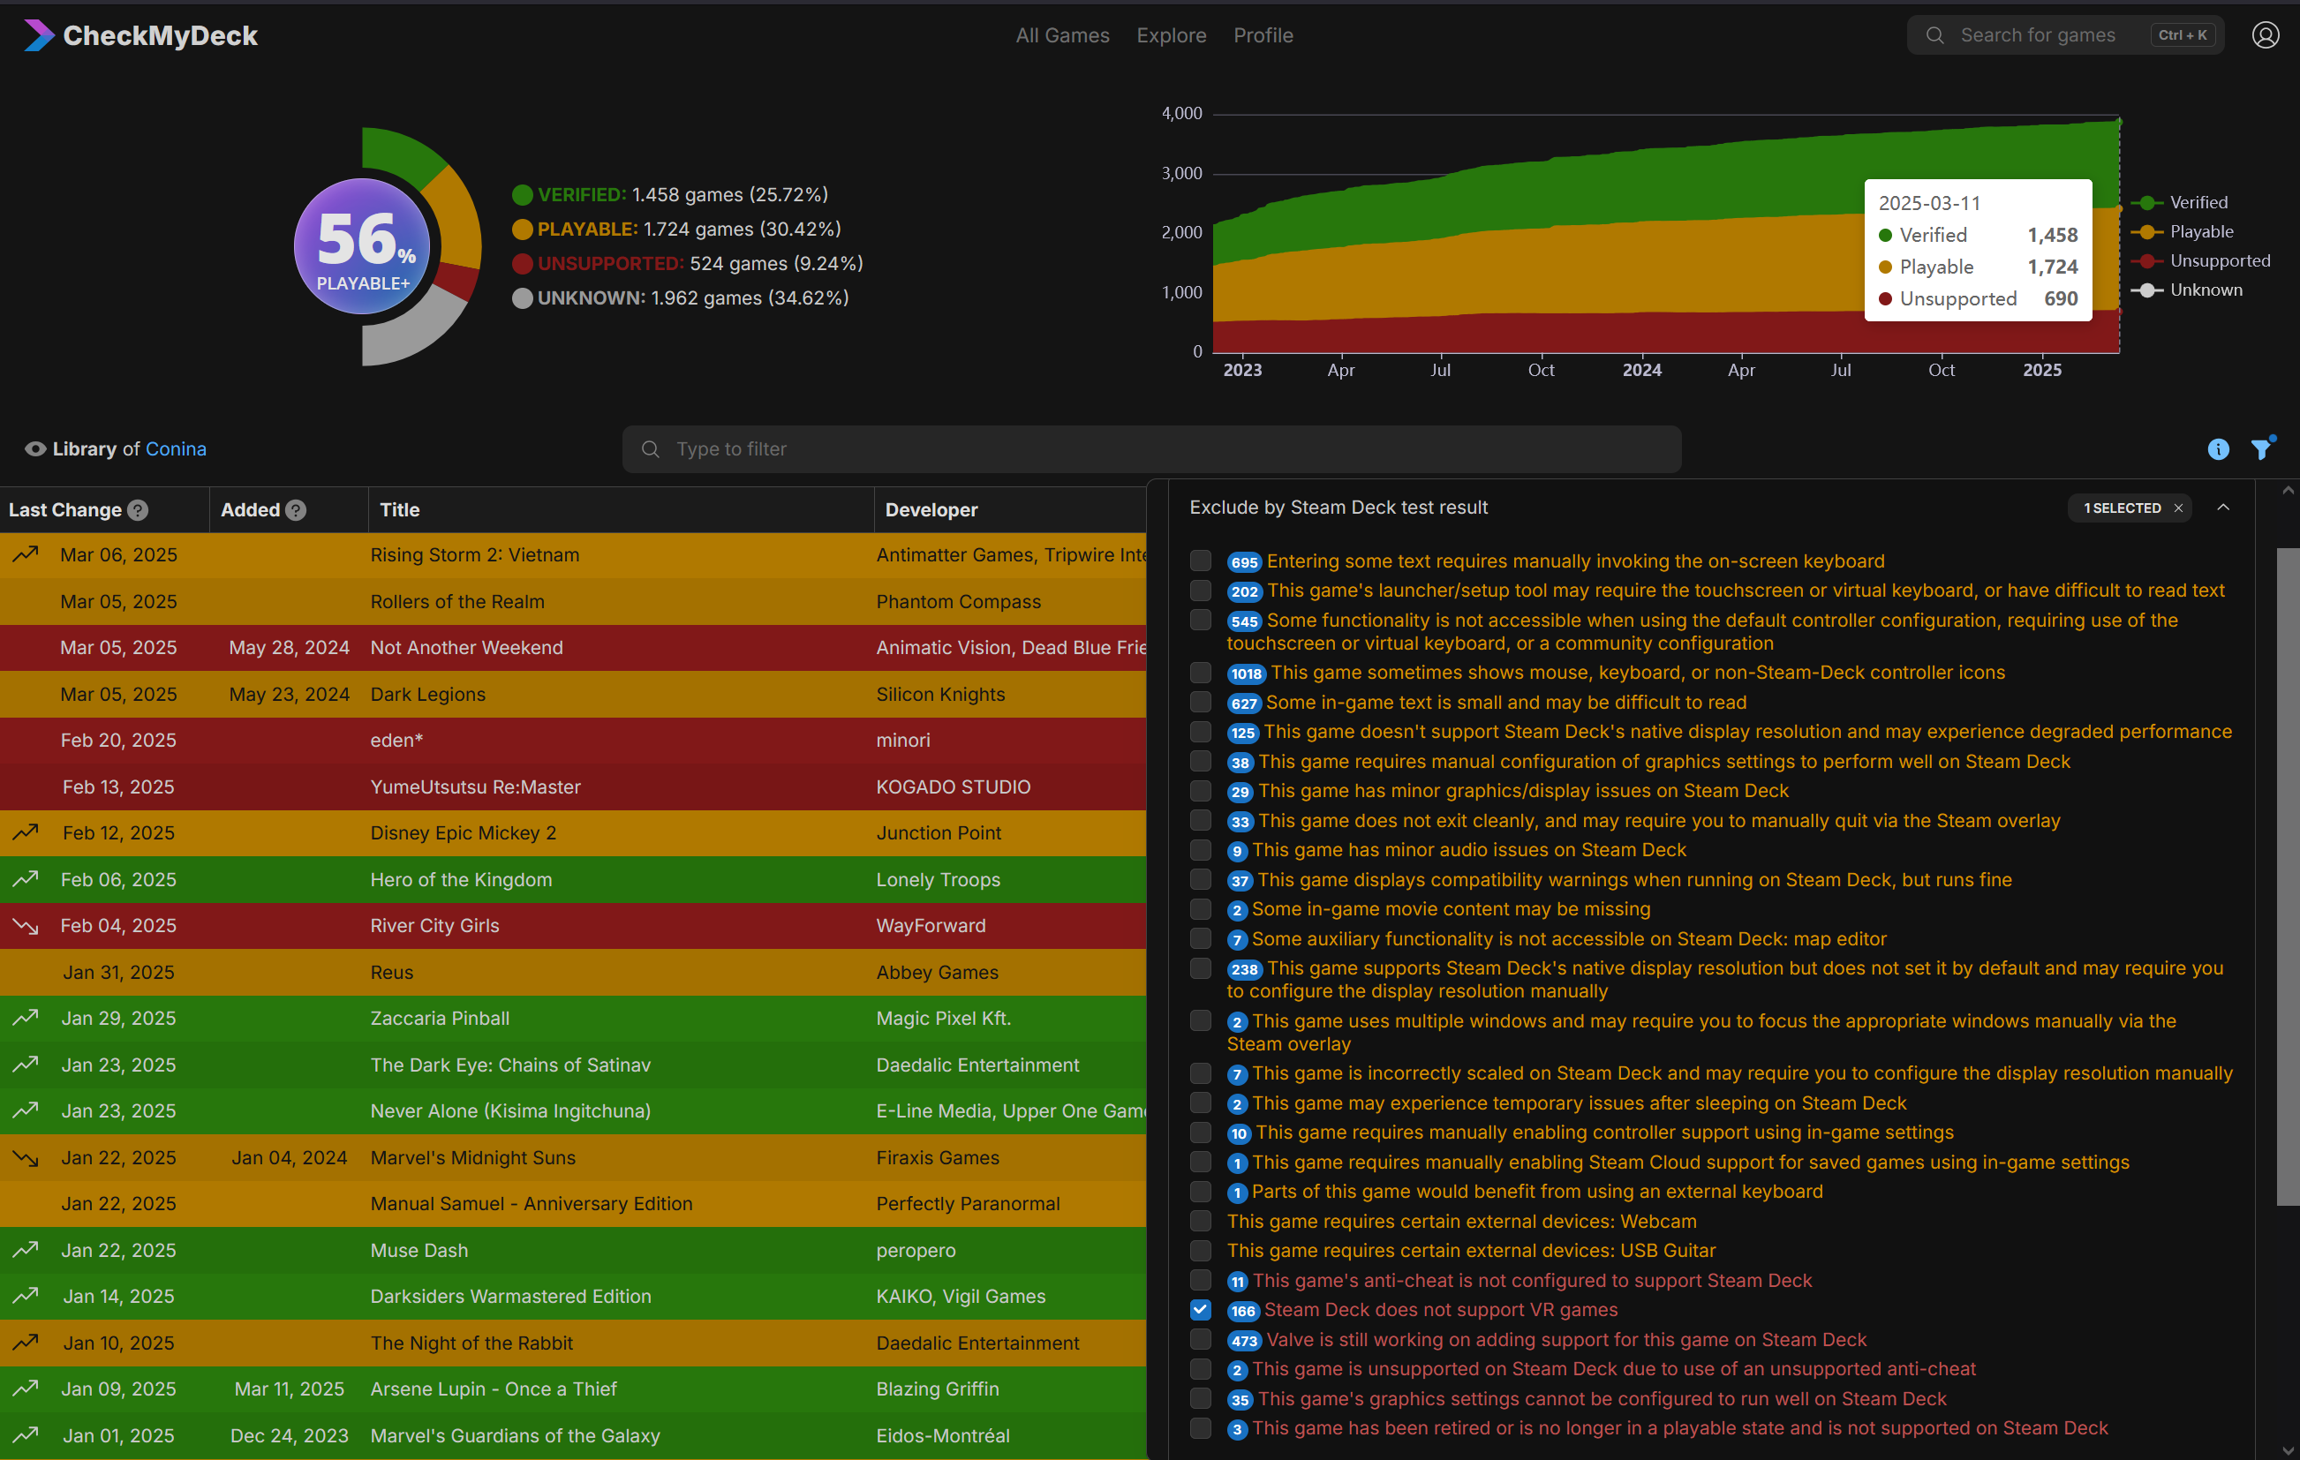Open the Conina profile link
2300x1460 pixels.
[176, 448]
